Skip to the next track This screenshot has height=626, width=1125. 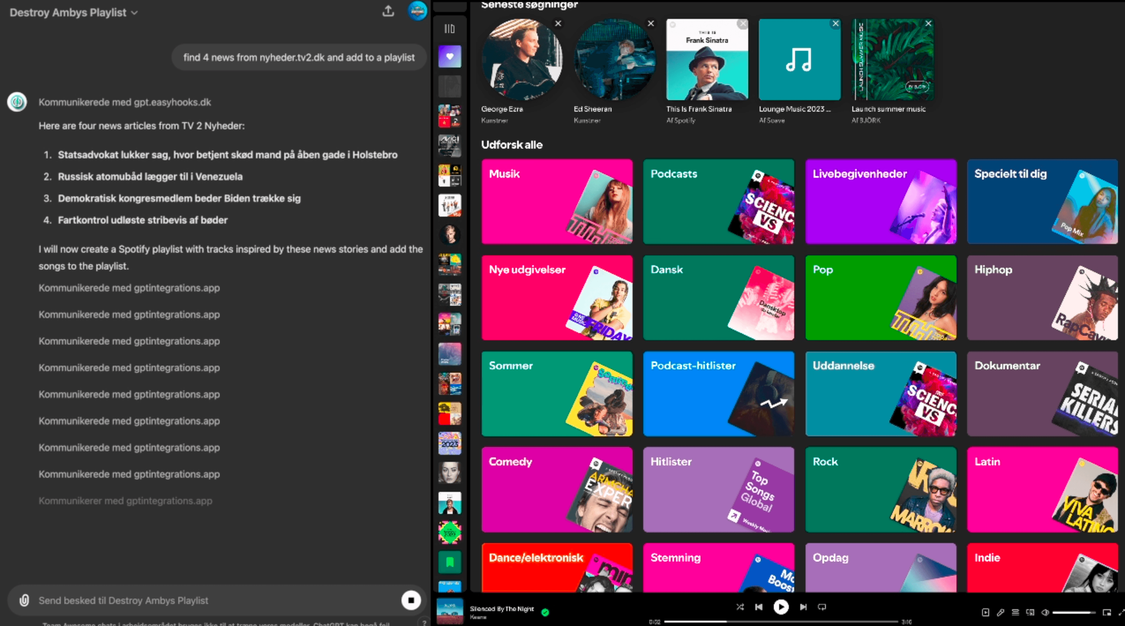803,607
